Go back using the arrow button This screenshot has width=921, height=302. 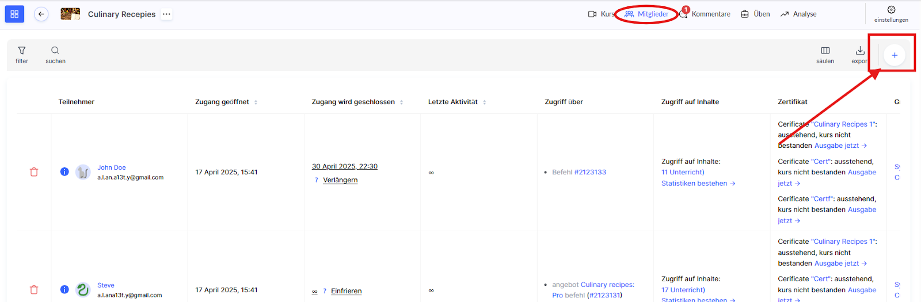(41, 14)
